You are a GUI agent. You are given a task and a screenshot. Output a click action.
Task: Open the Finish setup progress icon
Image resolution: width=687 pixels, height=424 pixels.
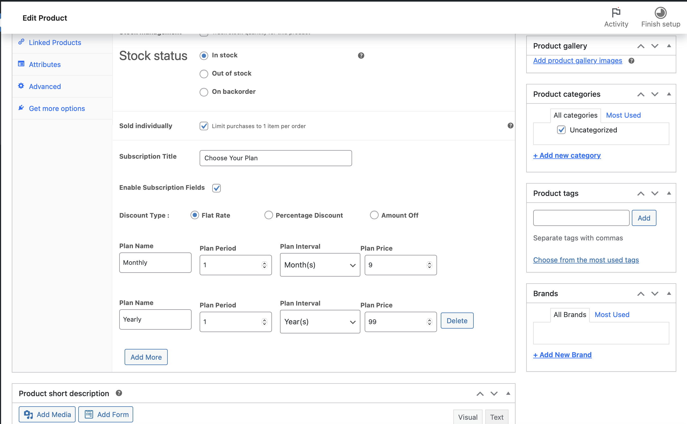(x=660, y=13)
